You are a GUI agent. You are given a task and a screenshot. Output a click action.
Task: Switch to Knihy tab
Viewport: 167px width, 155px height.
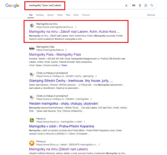pos(76,15)
